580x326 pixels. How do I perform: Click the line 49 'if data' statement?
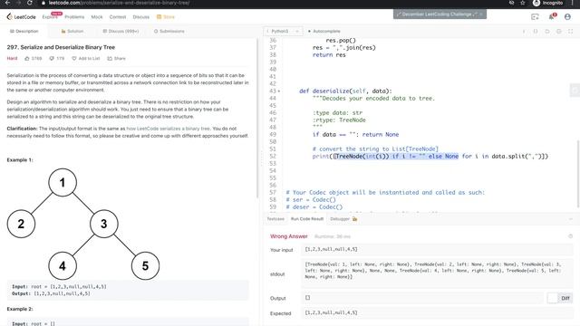tap(355, 135)
